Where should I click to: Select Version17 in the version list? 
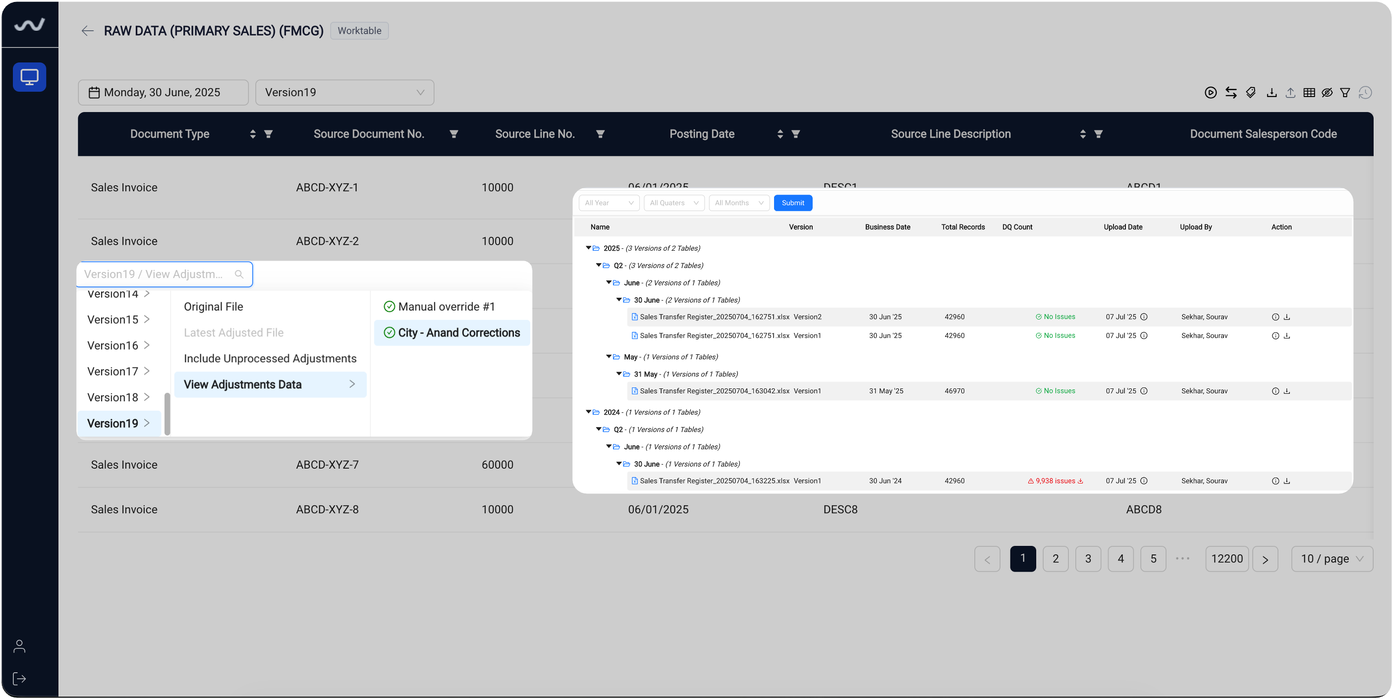pos(119,372)
